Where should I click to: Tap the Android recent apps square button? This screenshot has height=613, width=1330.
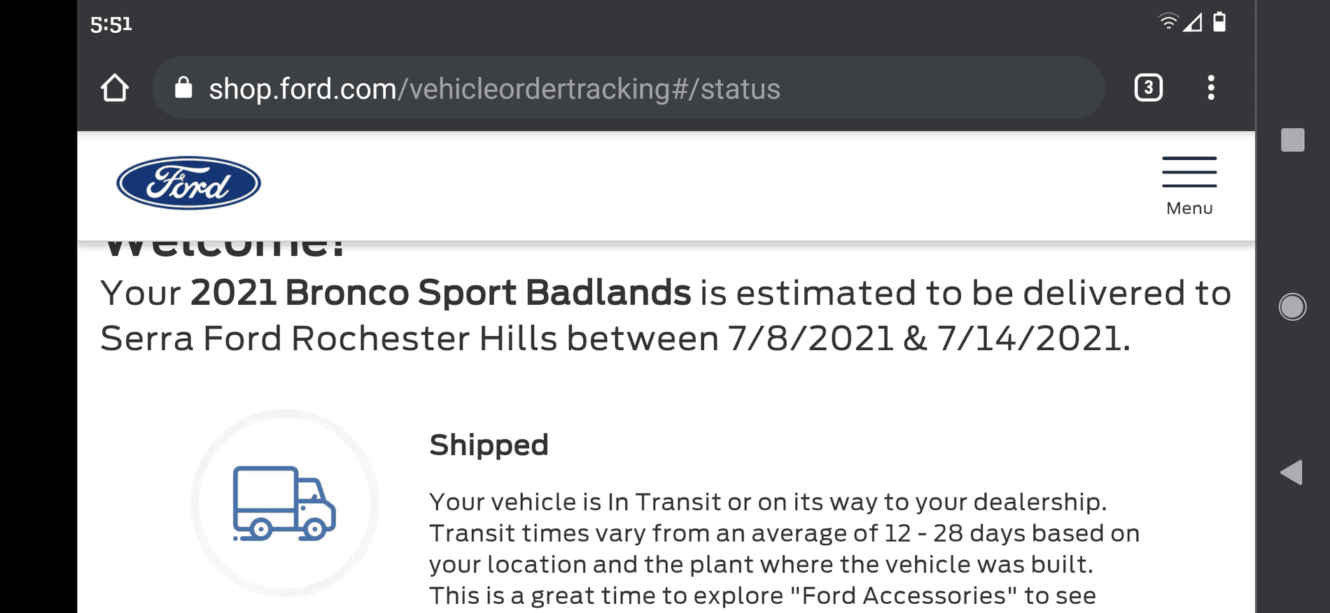click(1292, 140)
